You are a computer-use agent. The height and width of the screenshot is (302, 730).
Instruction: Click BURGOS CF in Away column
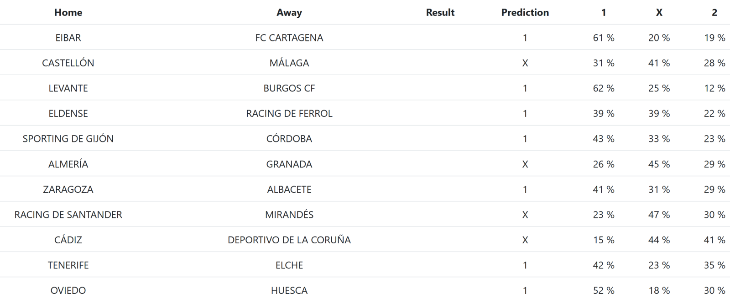tap(289, 88)
